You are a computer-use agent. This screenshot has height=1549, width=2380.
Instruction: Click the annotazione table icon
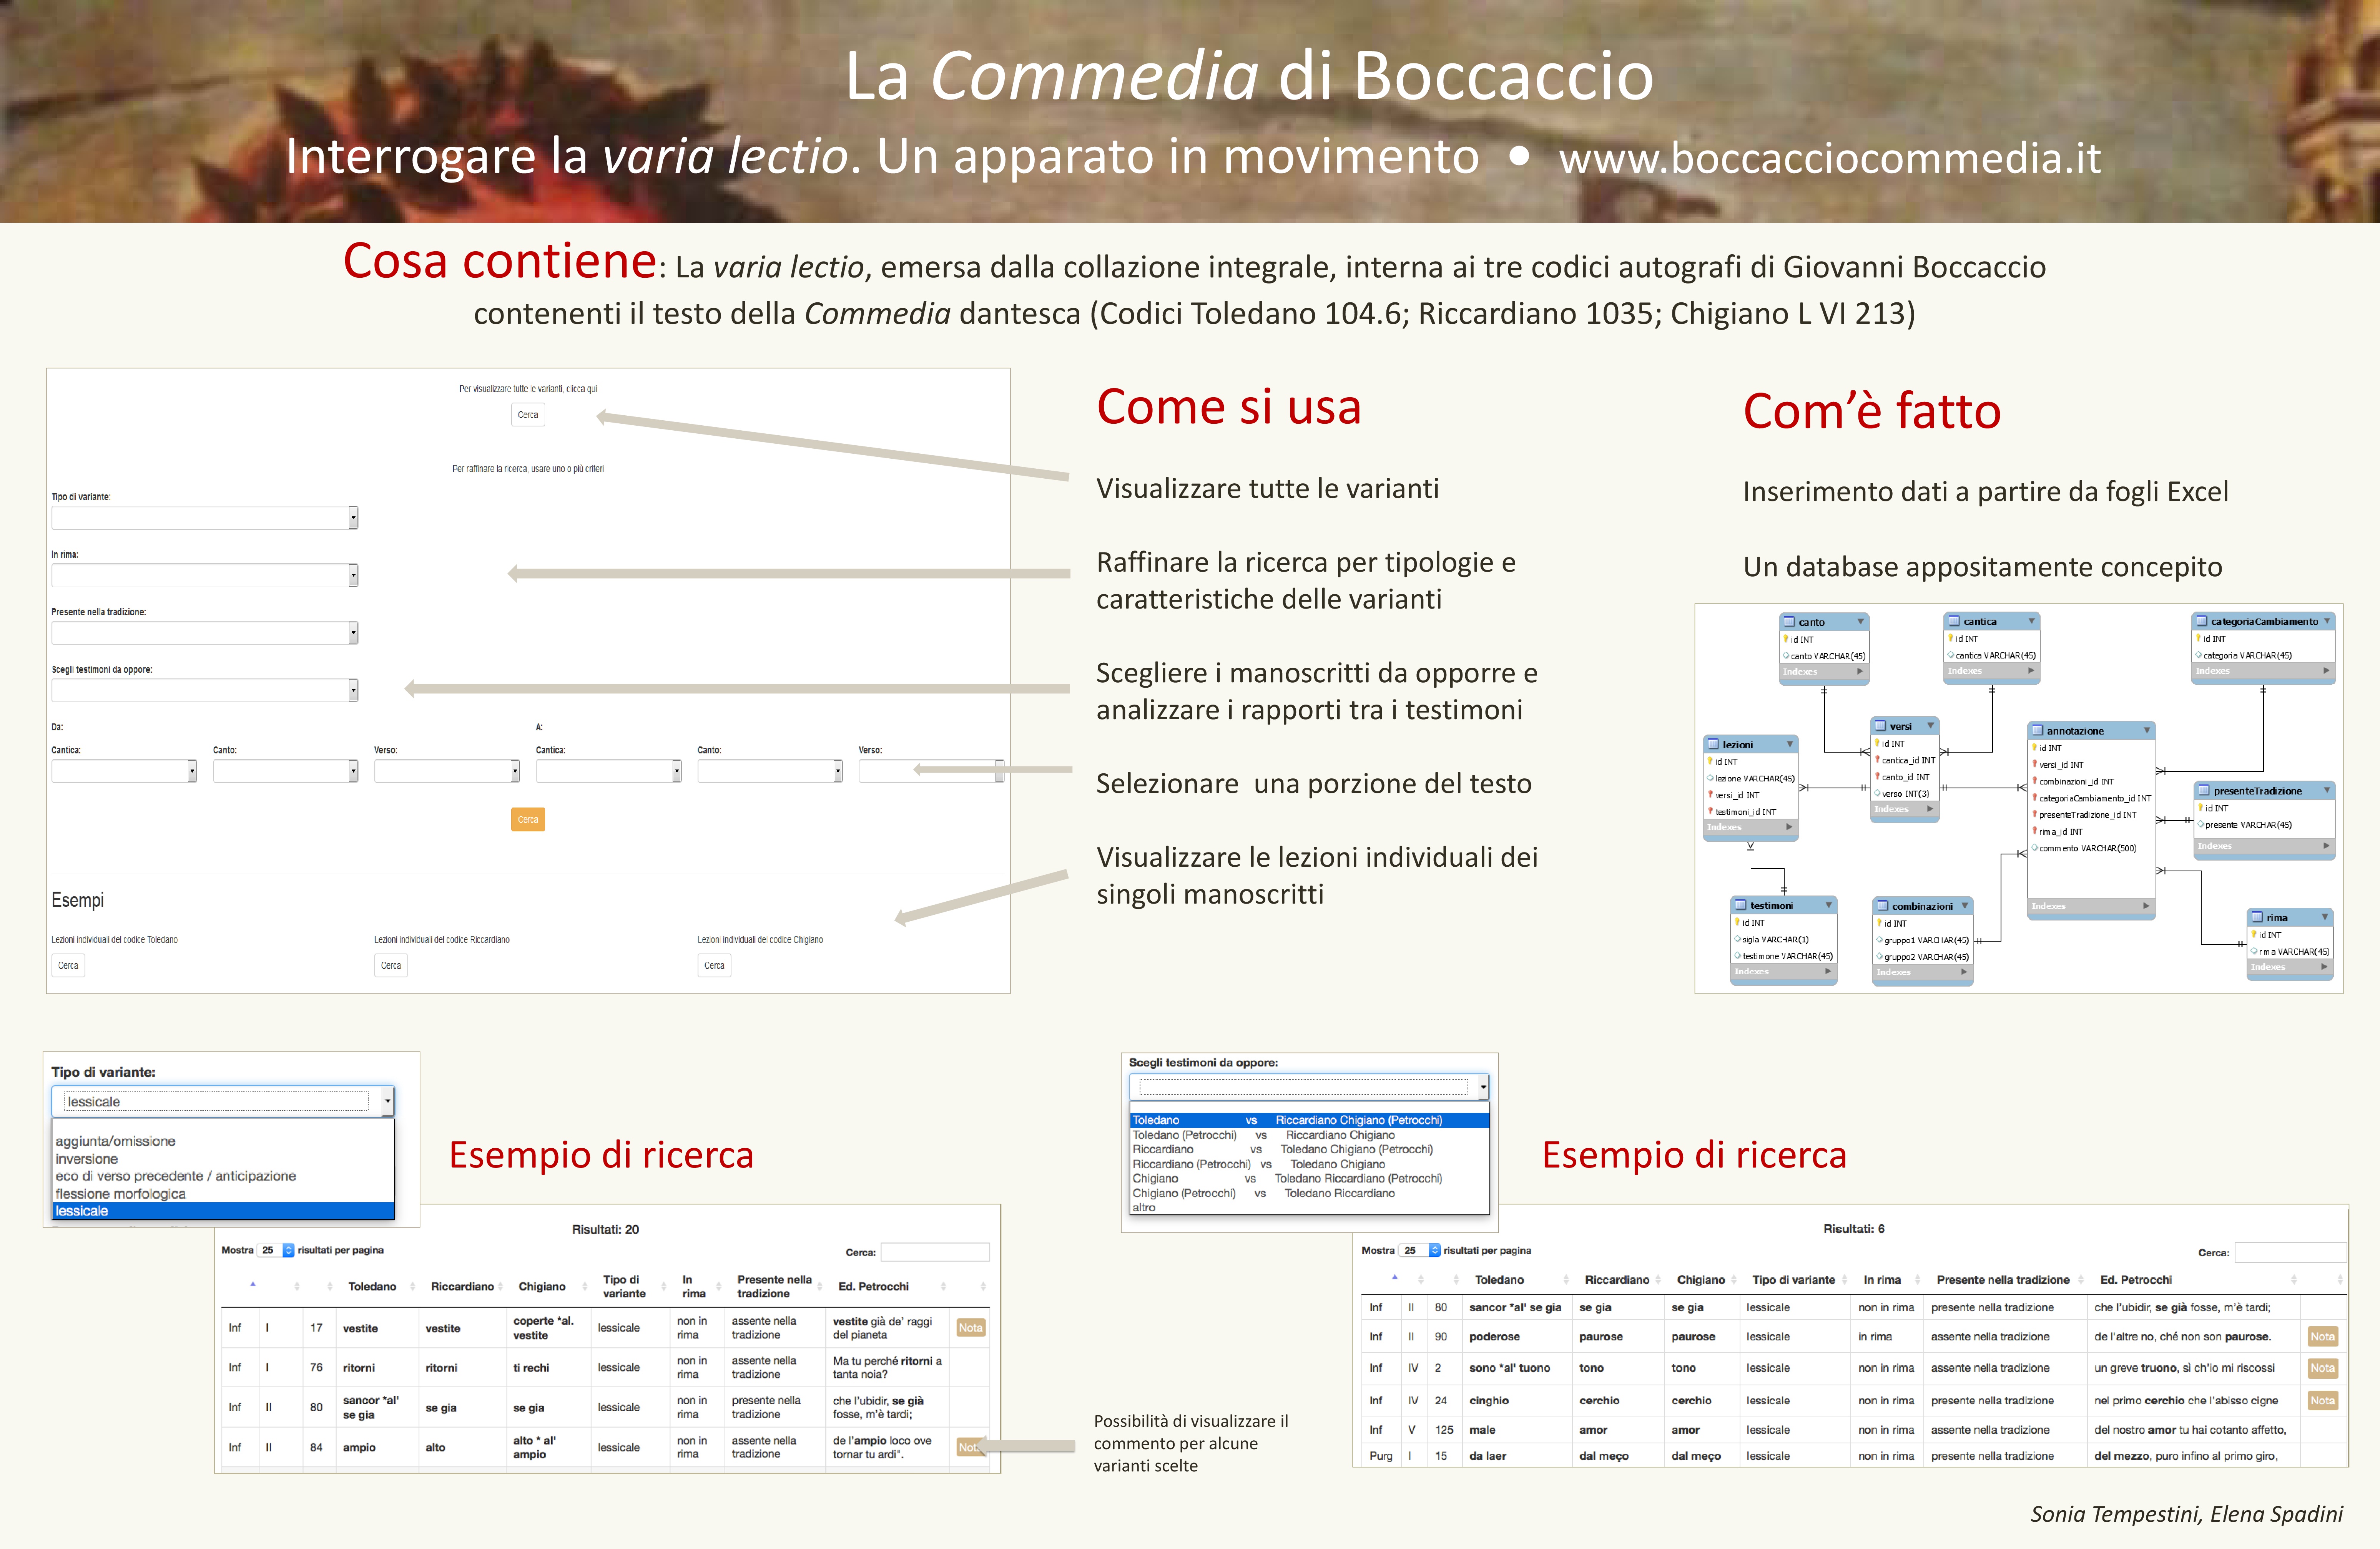pos(2037,731)
